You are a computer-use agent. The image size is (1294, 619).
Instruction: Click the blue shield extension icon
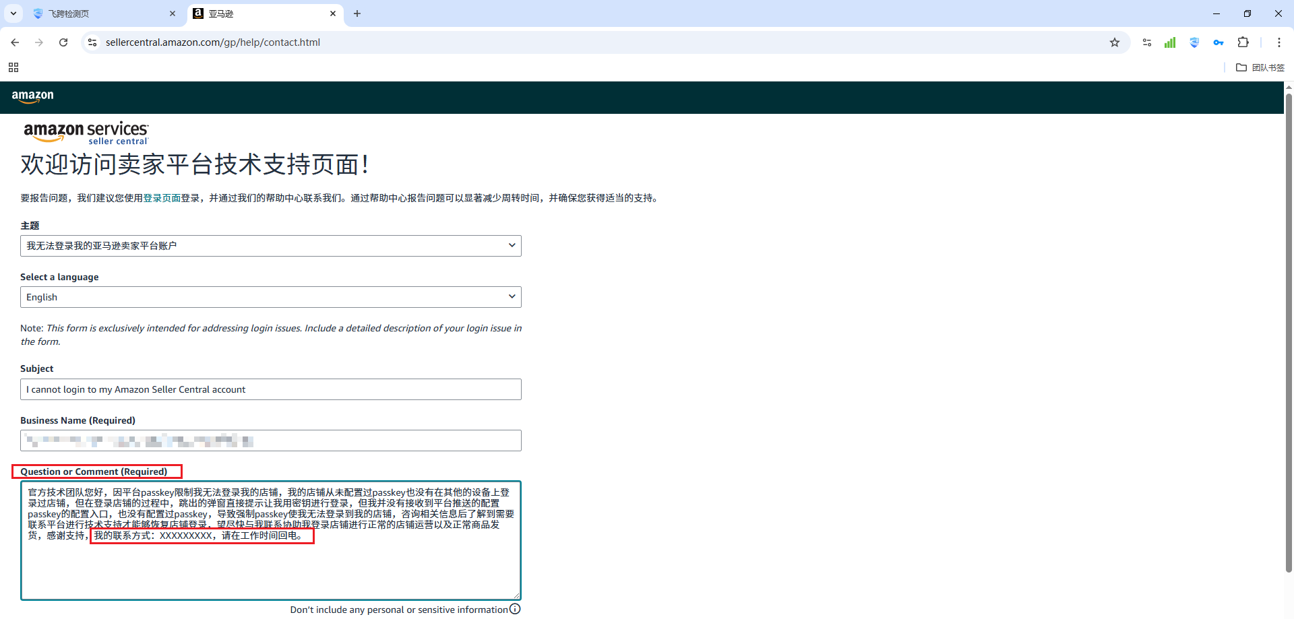click(x=1194, y=42)
